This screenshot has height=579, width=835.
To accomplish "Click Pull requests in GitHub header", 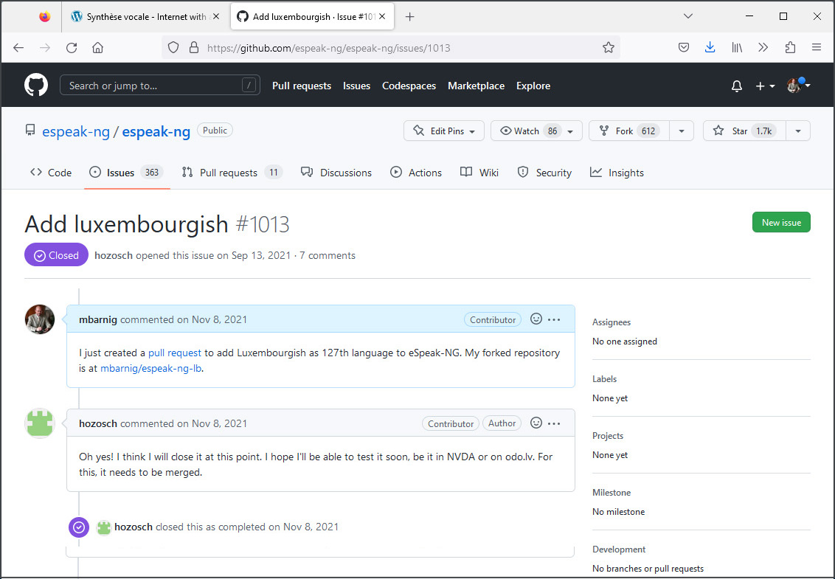I will click(x=302, y=86).
